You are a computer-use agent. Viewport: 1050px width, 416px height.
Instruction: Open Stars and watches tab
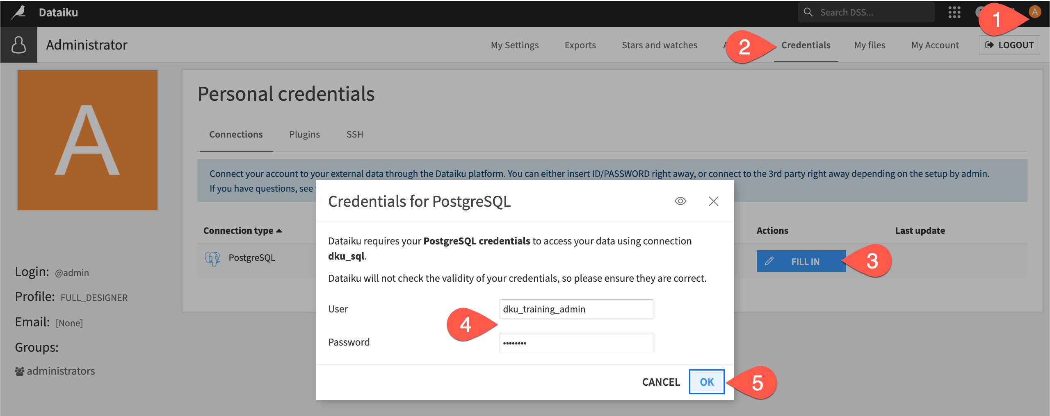click(660, 45)
